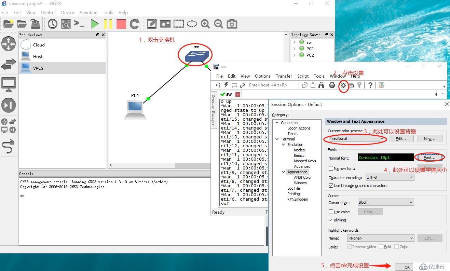
Task: Collapse Emulation category tree node
Action: [x=284, y=145]
